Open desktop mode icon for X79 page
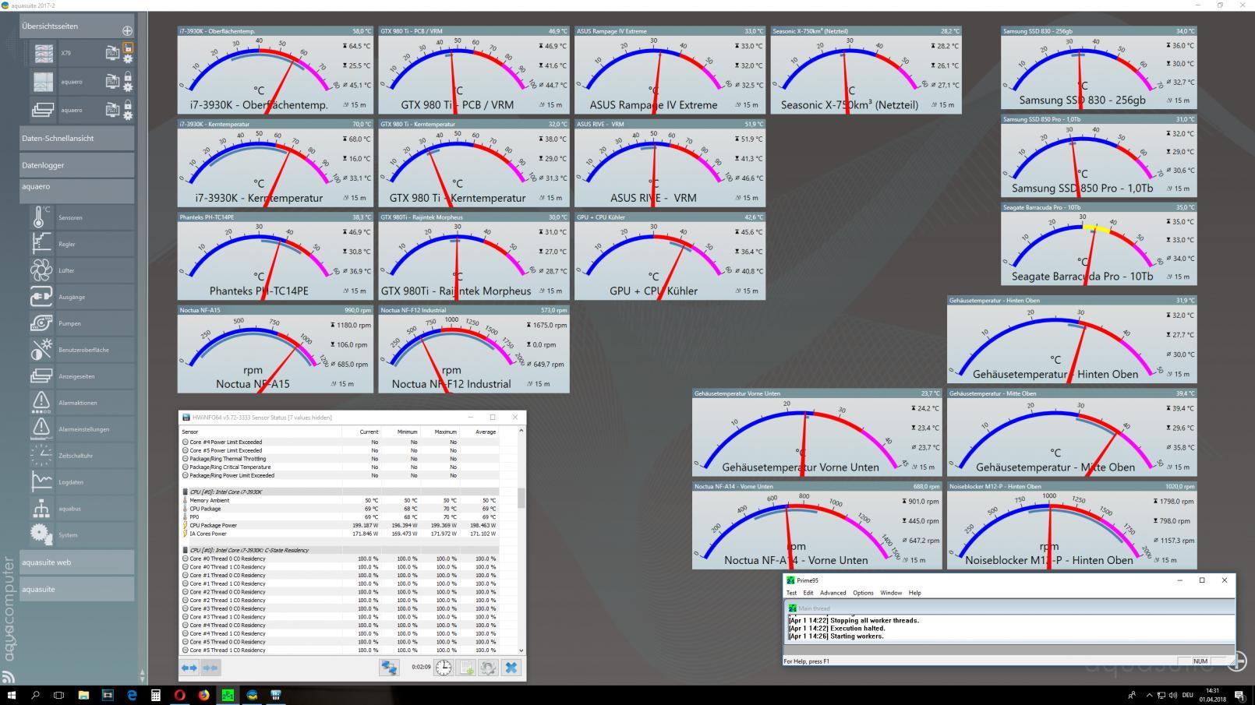The height and width of the screenshot is (705, 1255). point(112,53)
